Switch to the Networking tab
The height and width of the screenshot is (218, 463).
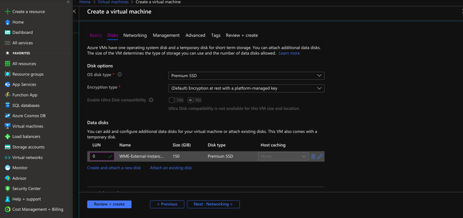click(135, 35)
